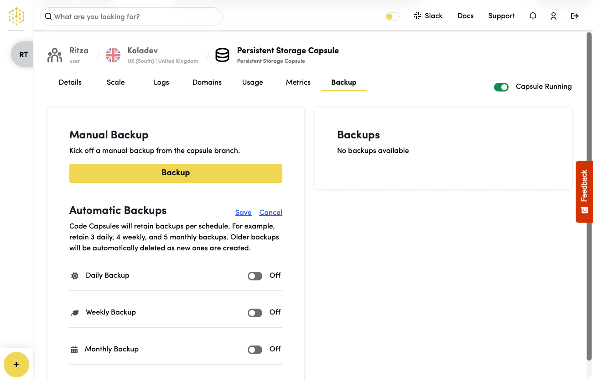This screenshot has height=381, width=593.
Task: Click the UK flag icon beside Koladev
Action: 113,55
